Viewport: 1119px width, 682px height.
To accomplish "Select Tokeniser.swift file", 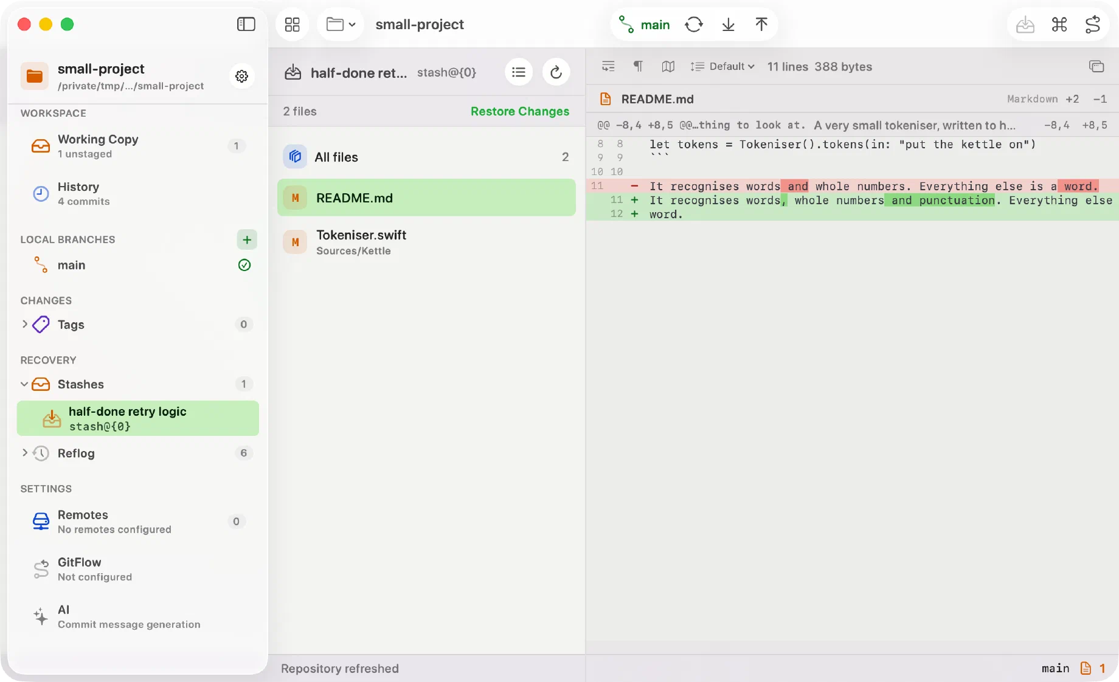I will (426, 242).
